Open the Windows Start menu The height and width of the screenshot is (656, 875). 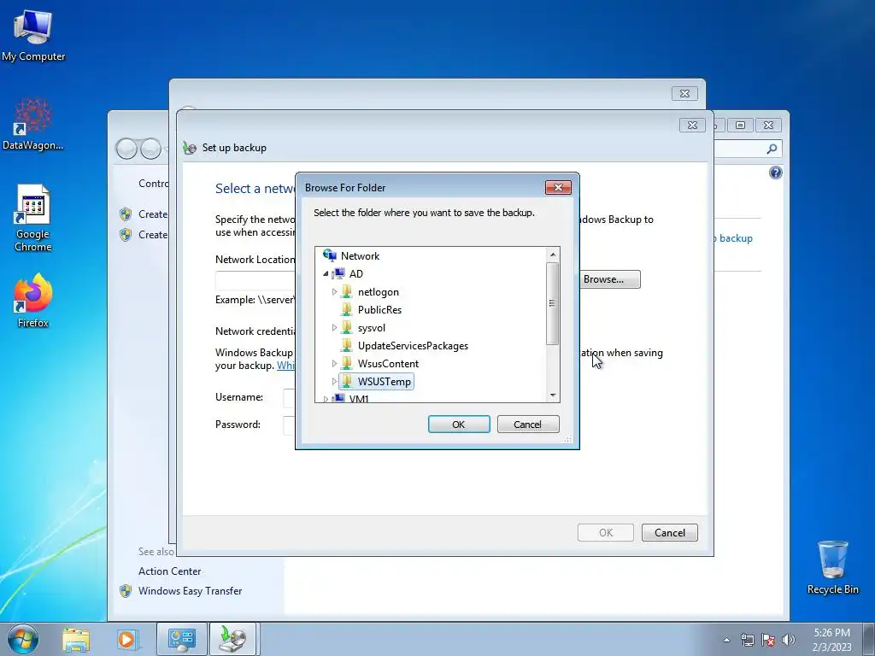(x=23, y=639)
